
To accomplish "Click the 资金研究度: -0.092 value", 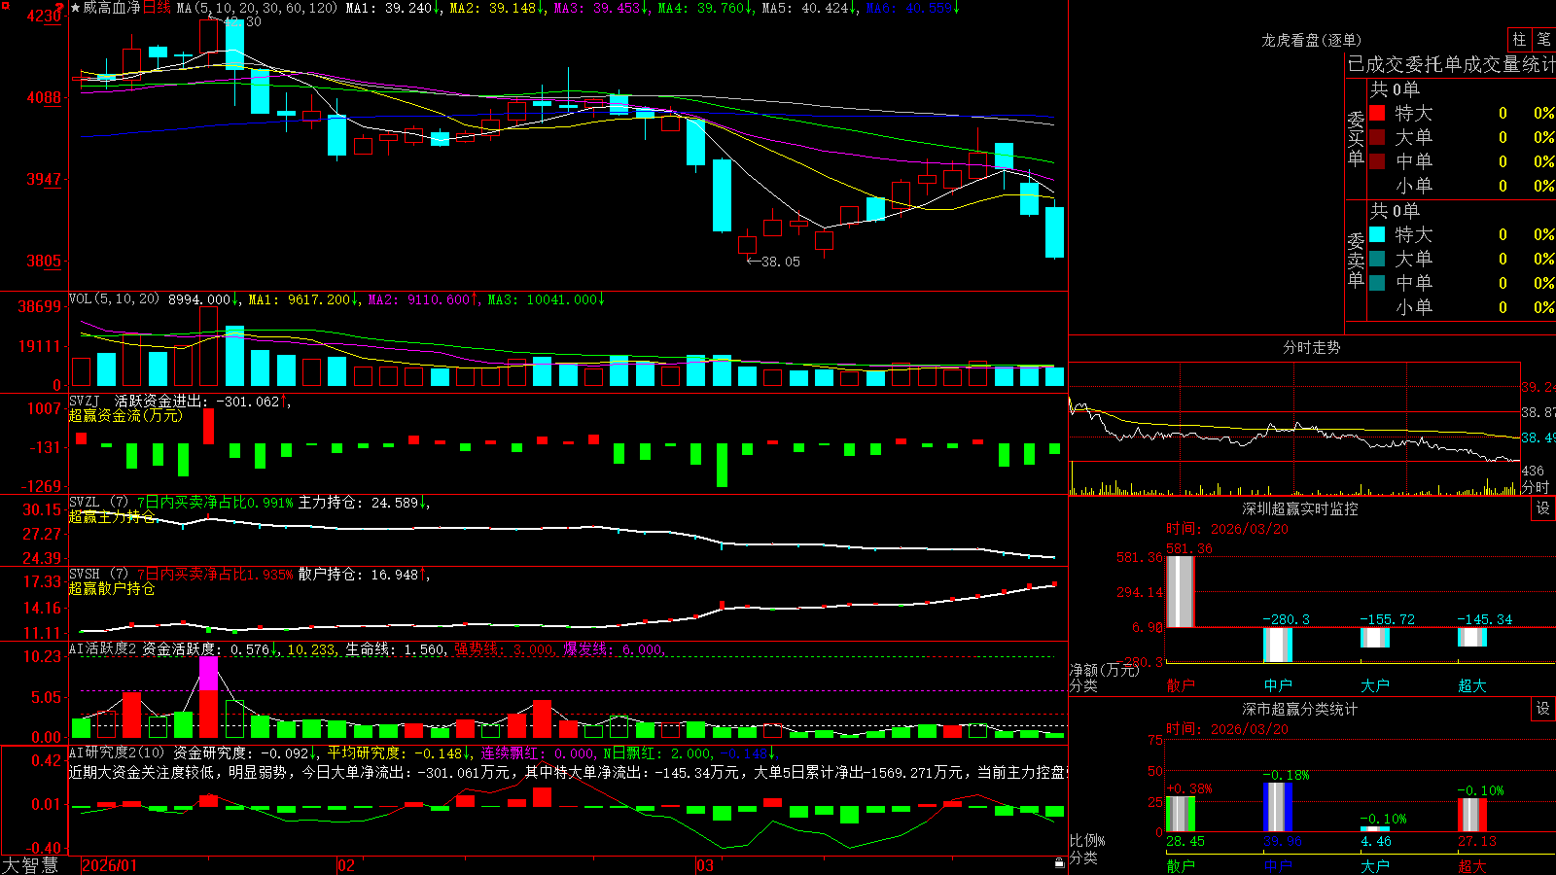I will [x=243, y=752].
